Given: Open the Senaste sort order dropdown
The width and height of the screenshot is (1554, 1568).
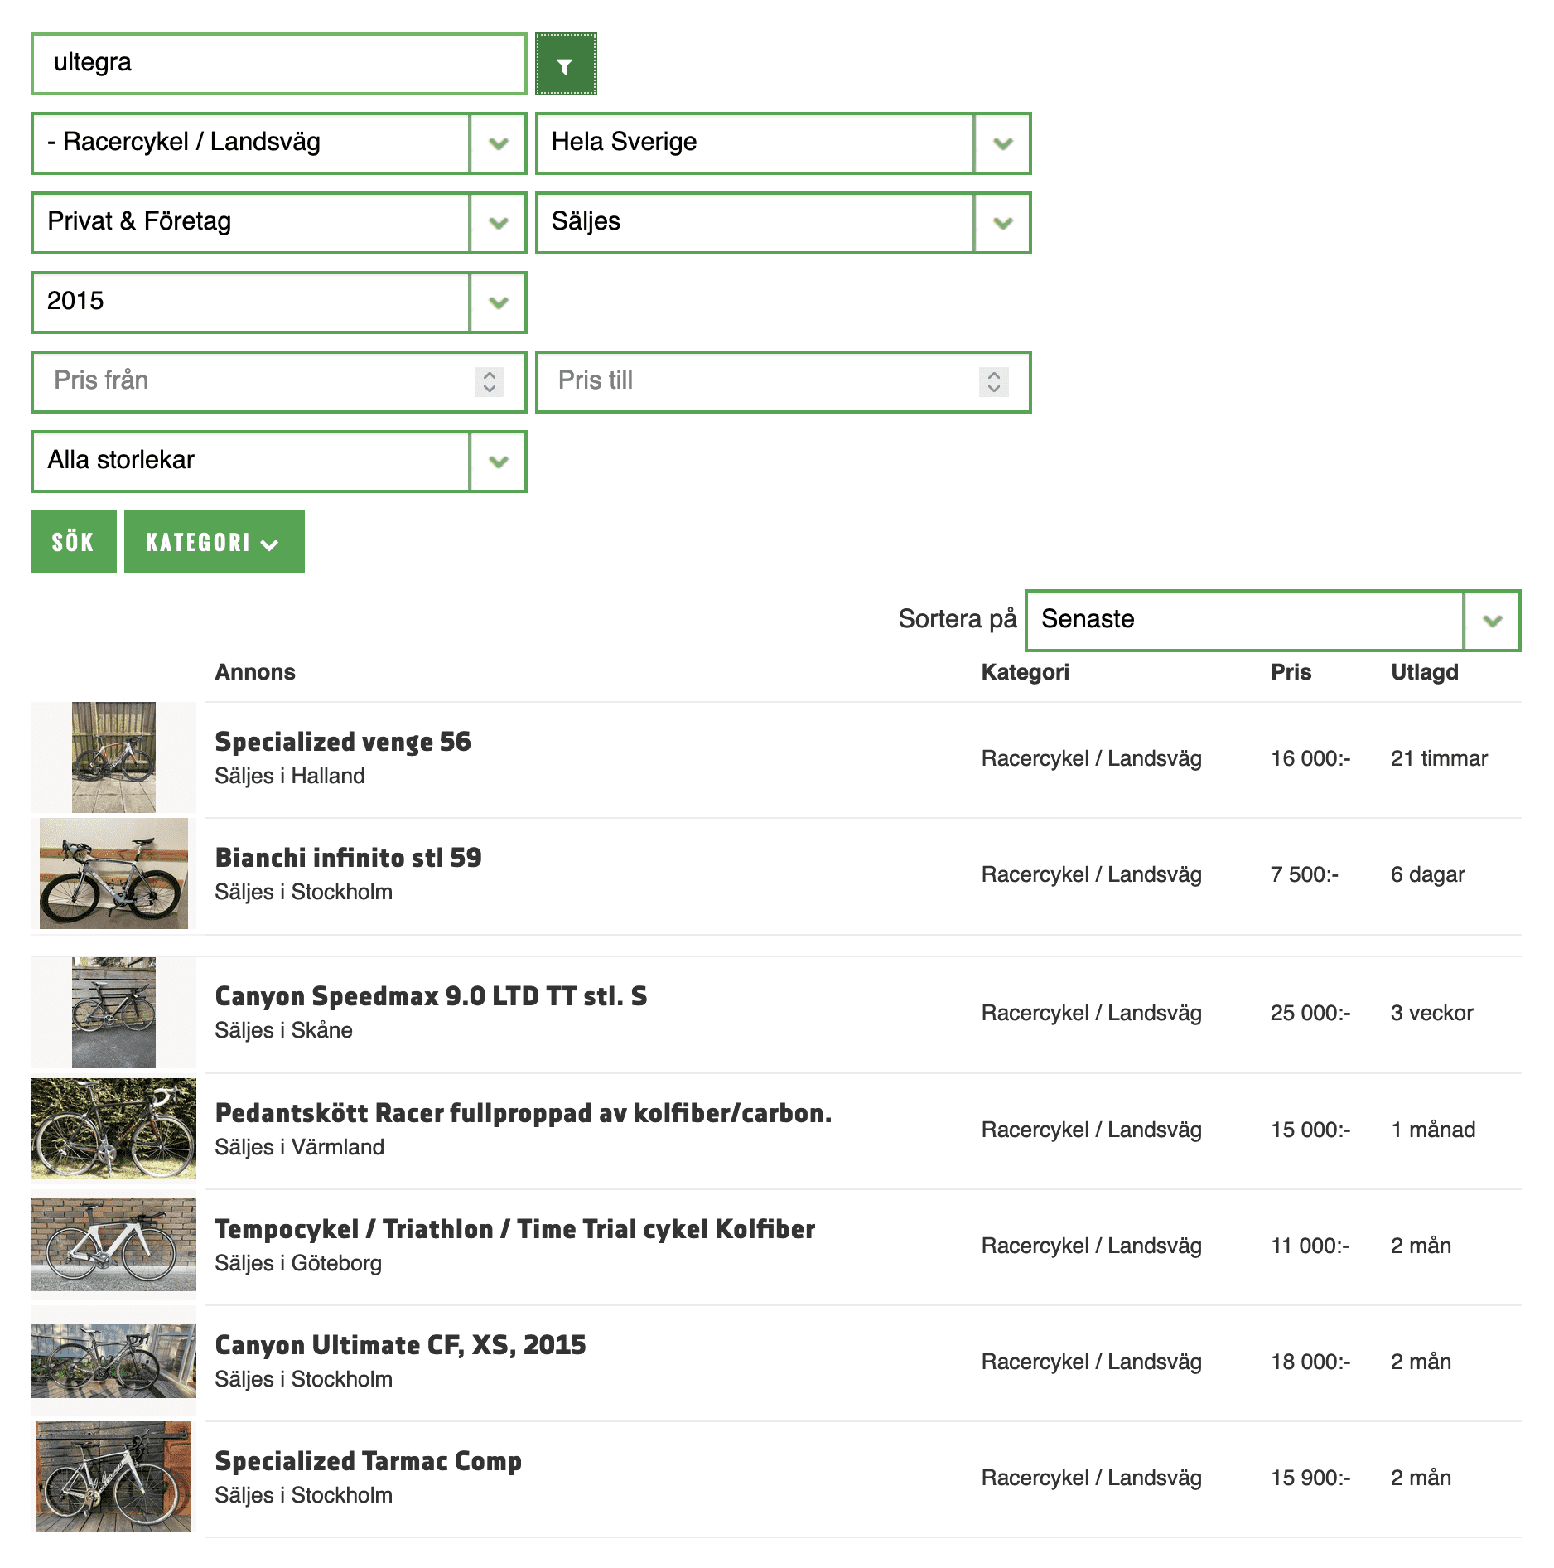Looking at the screenshot, I should click(1272, 621).
